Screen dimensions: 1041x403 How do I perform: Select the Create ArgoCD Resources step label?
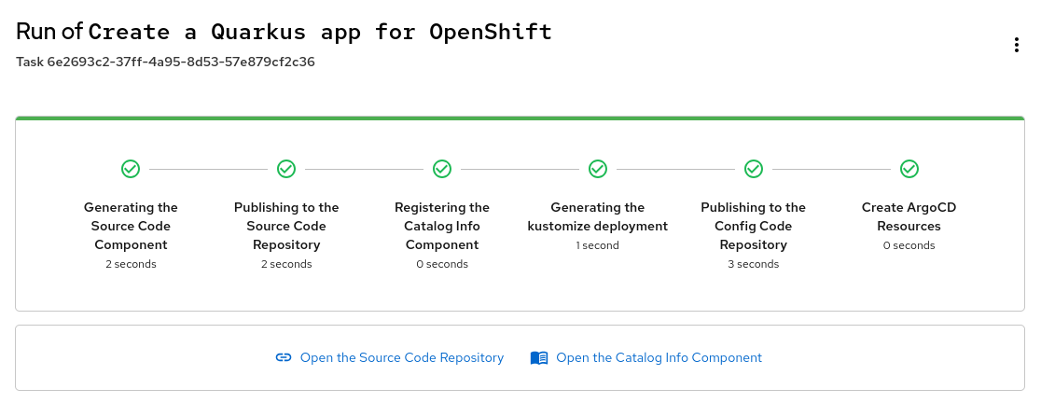[x=909, y=216]
